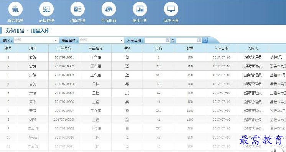Open the 调配管理 checklist icon
This screenshot has width=286, height=152.
coord(77,9)
